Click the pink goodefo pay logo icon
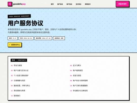137x103 pixels. point(10,4)
